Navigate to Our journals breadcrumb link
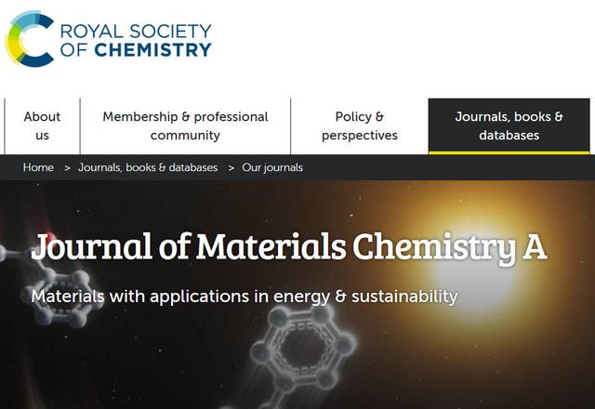595x409 pixels. coord(272,167)
